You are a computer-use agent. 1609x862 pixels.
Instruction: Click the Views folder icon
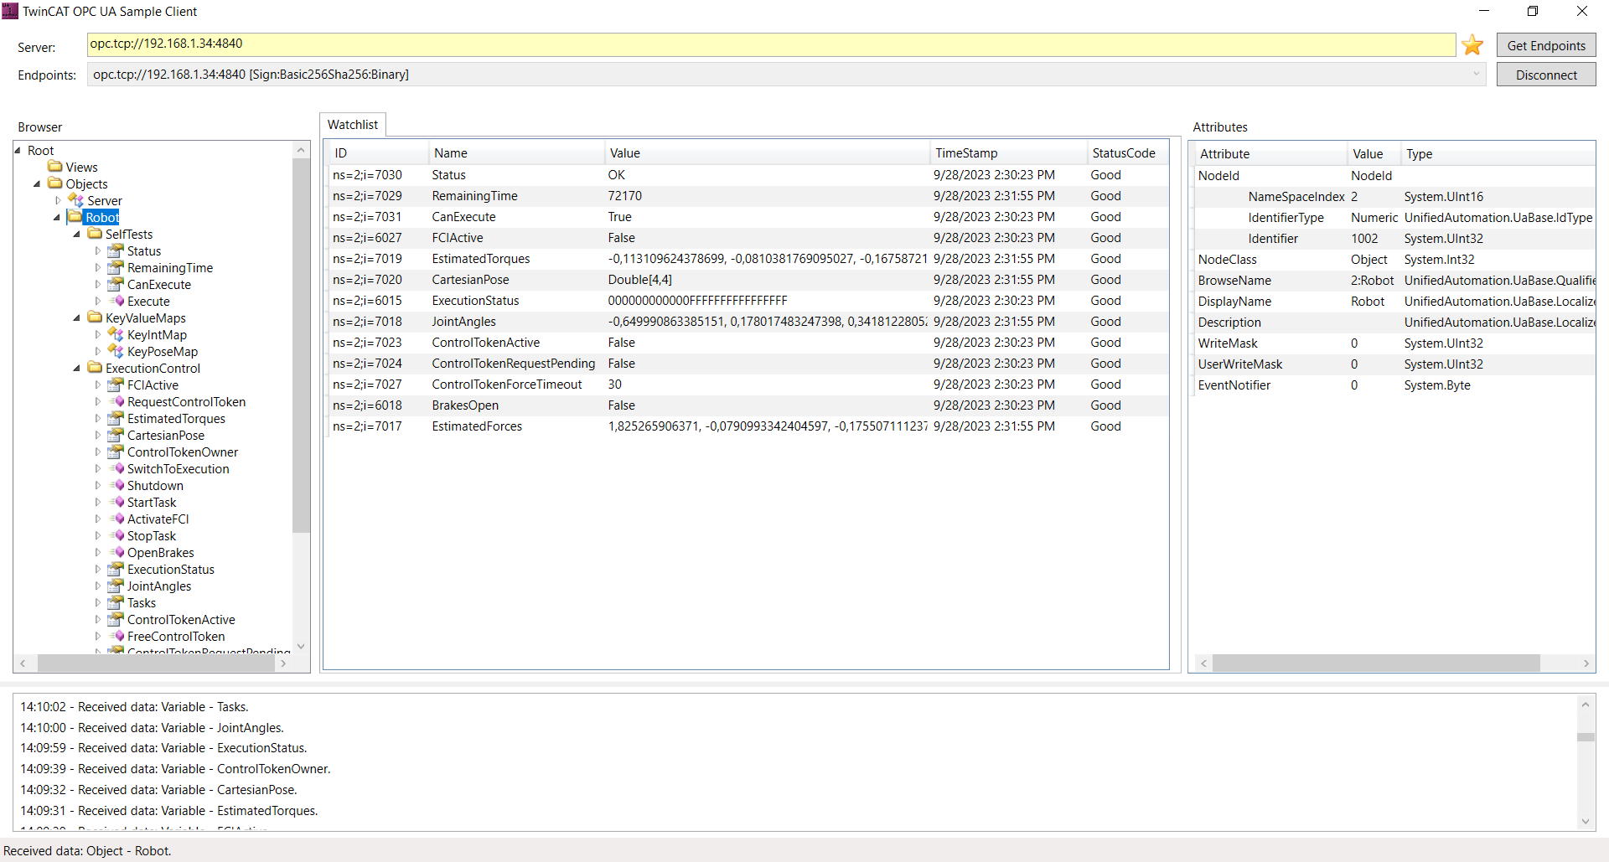coord(55,168)
